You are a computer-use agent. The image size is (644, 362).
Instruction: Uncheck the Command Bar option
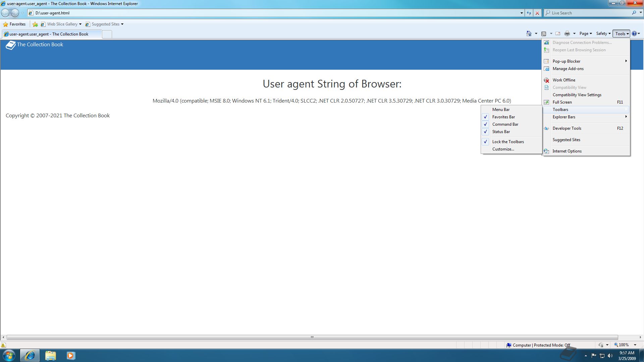511,124
